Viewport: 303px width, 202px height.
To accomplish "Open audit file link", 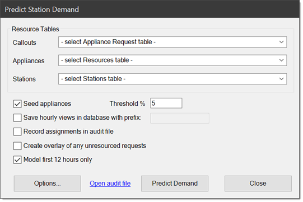I will tap(110, 184).
